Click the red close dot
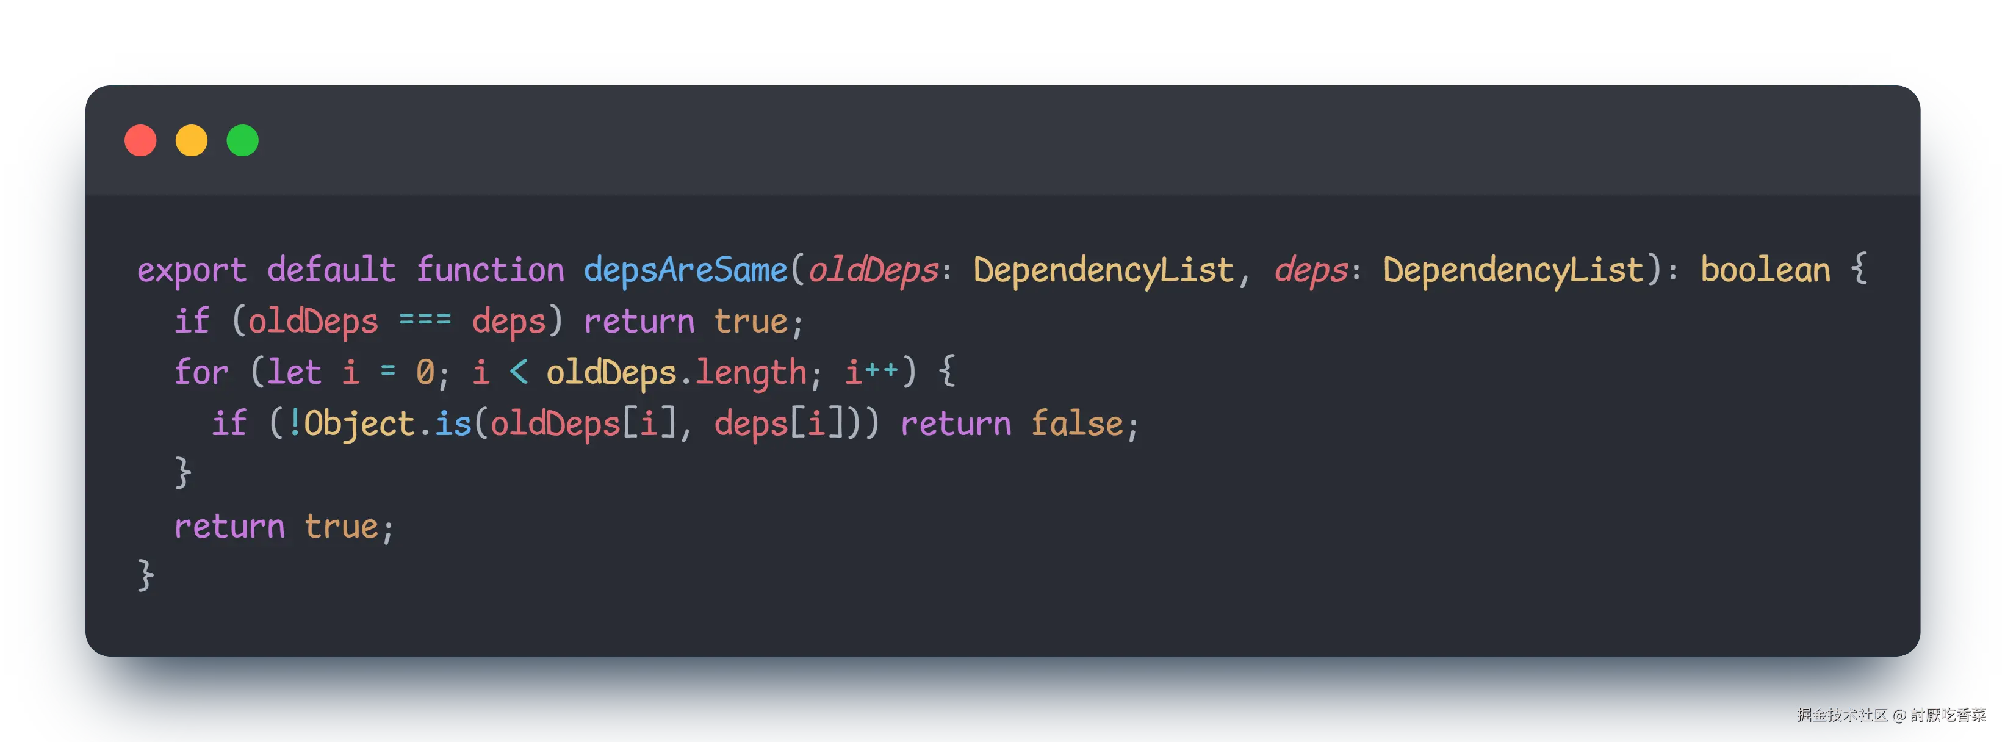 click(x=141, y=141)
